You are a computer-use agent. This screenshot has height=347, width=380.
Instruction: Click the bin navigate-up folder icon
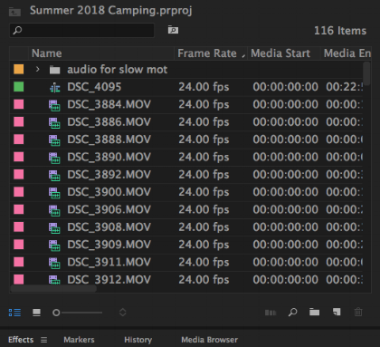pyautogui.click(x=14, y=12)
